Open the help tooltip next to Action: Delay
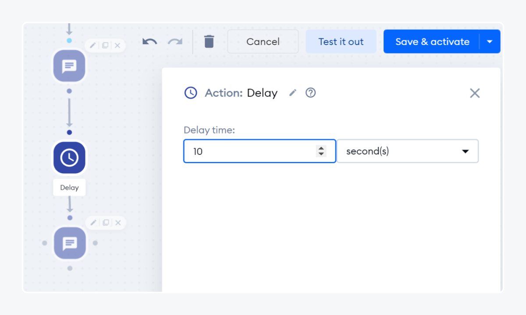Viewport: 526px width, 315px height. click(x=310, y=93)
